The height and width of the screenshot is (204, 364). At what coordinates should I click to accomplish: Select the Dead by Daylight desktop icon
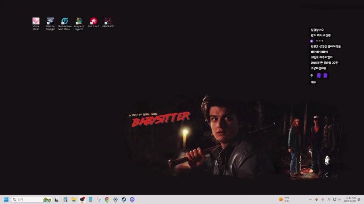50,21
